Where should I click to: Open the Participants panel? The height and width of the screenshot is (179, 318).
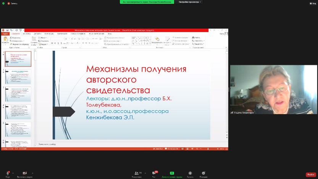coord(136,174)
